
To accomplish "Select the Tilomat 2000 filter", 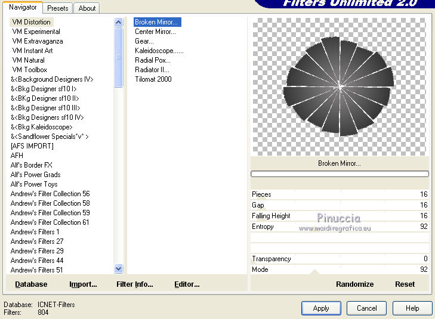I will coord(153,79).
